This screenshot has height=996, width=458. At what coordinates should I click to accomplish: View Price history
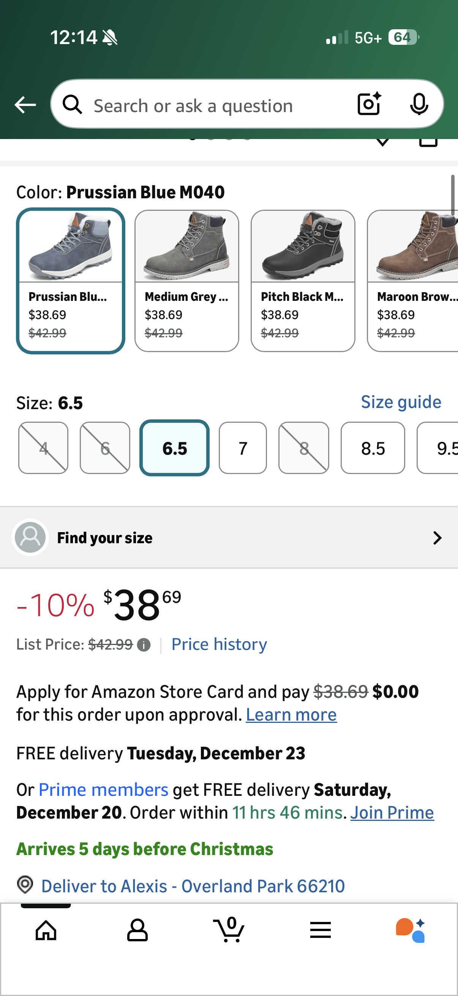(219, 645)
